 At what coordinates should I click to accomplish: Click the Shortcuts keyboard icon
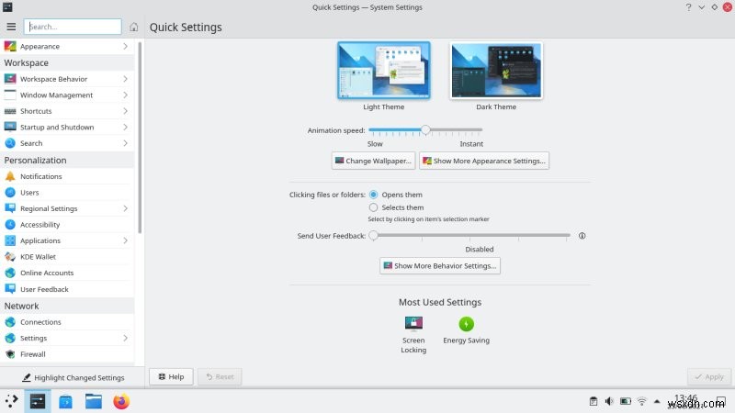[10, 111]
